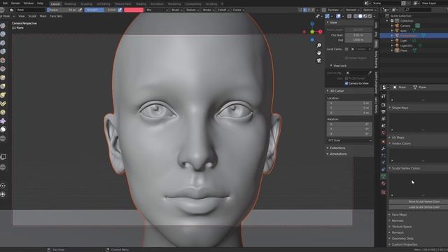This screenshot has height=252, width=448.
Task: Toggle the Render Region checkbox
Action: pyautogui.click(x=346, y=58)
